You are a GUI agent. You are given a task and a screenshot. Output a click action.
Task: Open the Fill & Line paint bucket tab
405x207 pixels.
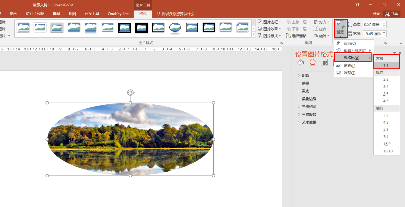pos(300,62)
